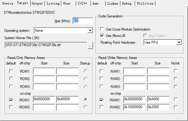The width and height of the screenshot is (188, 121).
Task: Check the ROM3 default checkbox
Action: point(11,86)
